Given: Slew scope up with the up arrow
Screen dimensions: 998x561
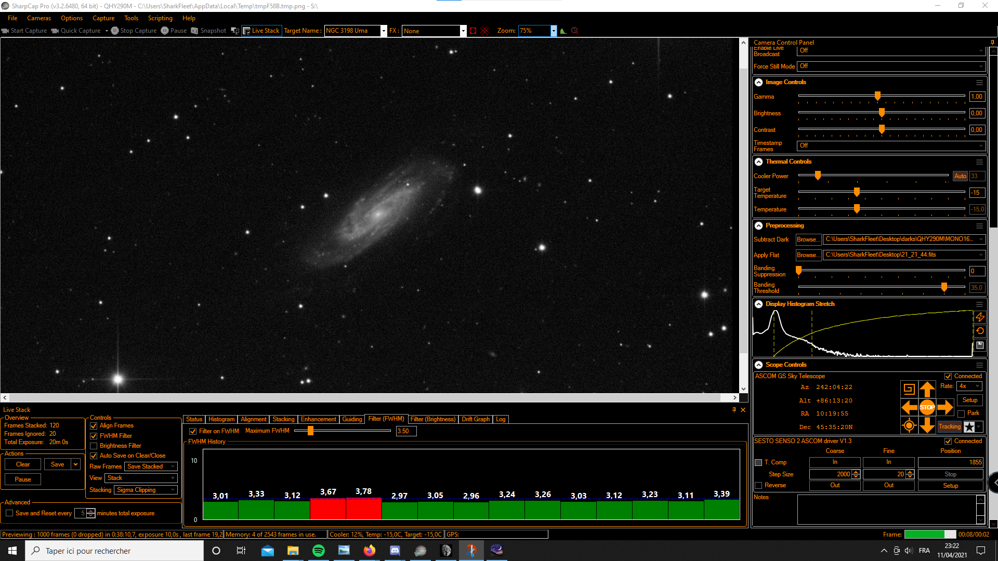Looking at the screenshot, I should point(927,389).
